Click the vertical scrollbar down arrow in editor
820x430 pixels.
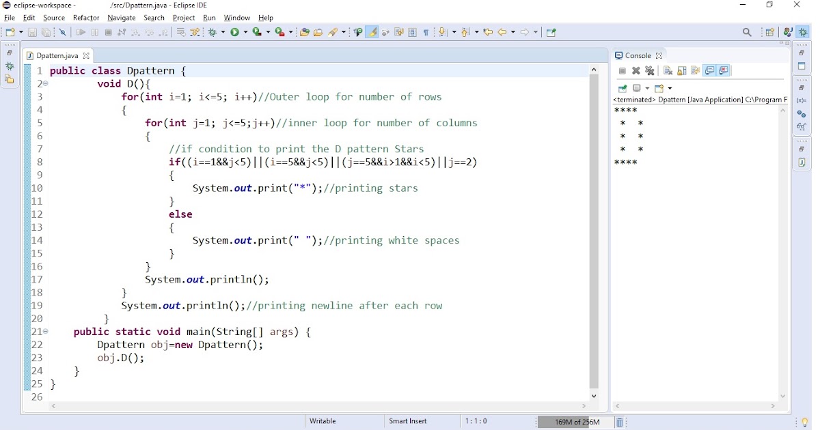(x=594, y=395)
